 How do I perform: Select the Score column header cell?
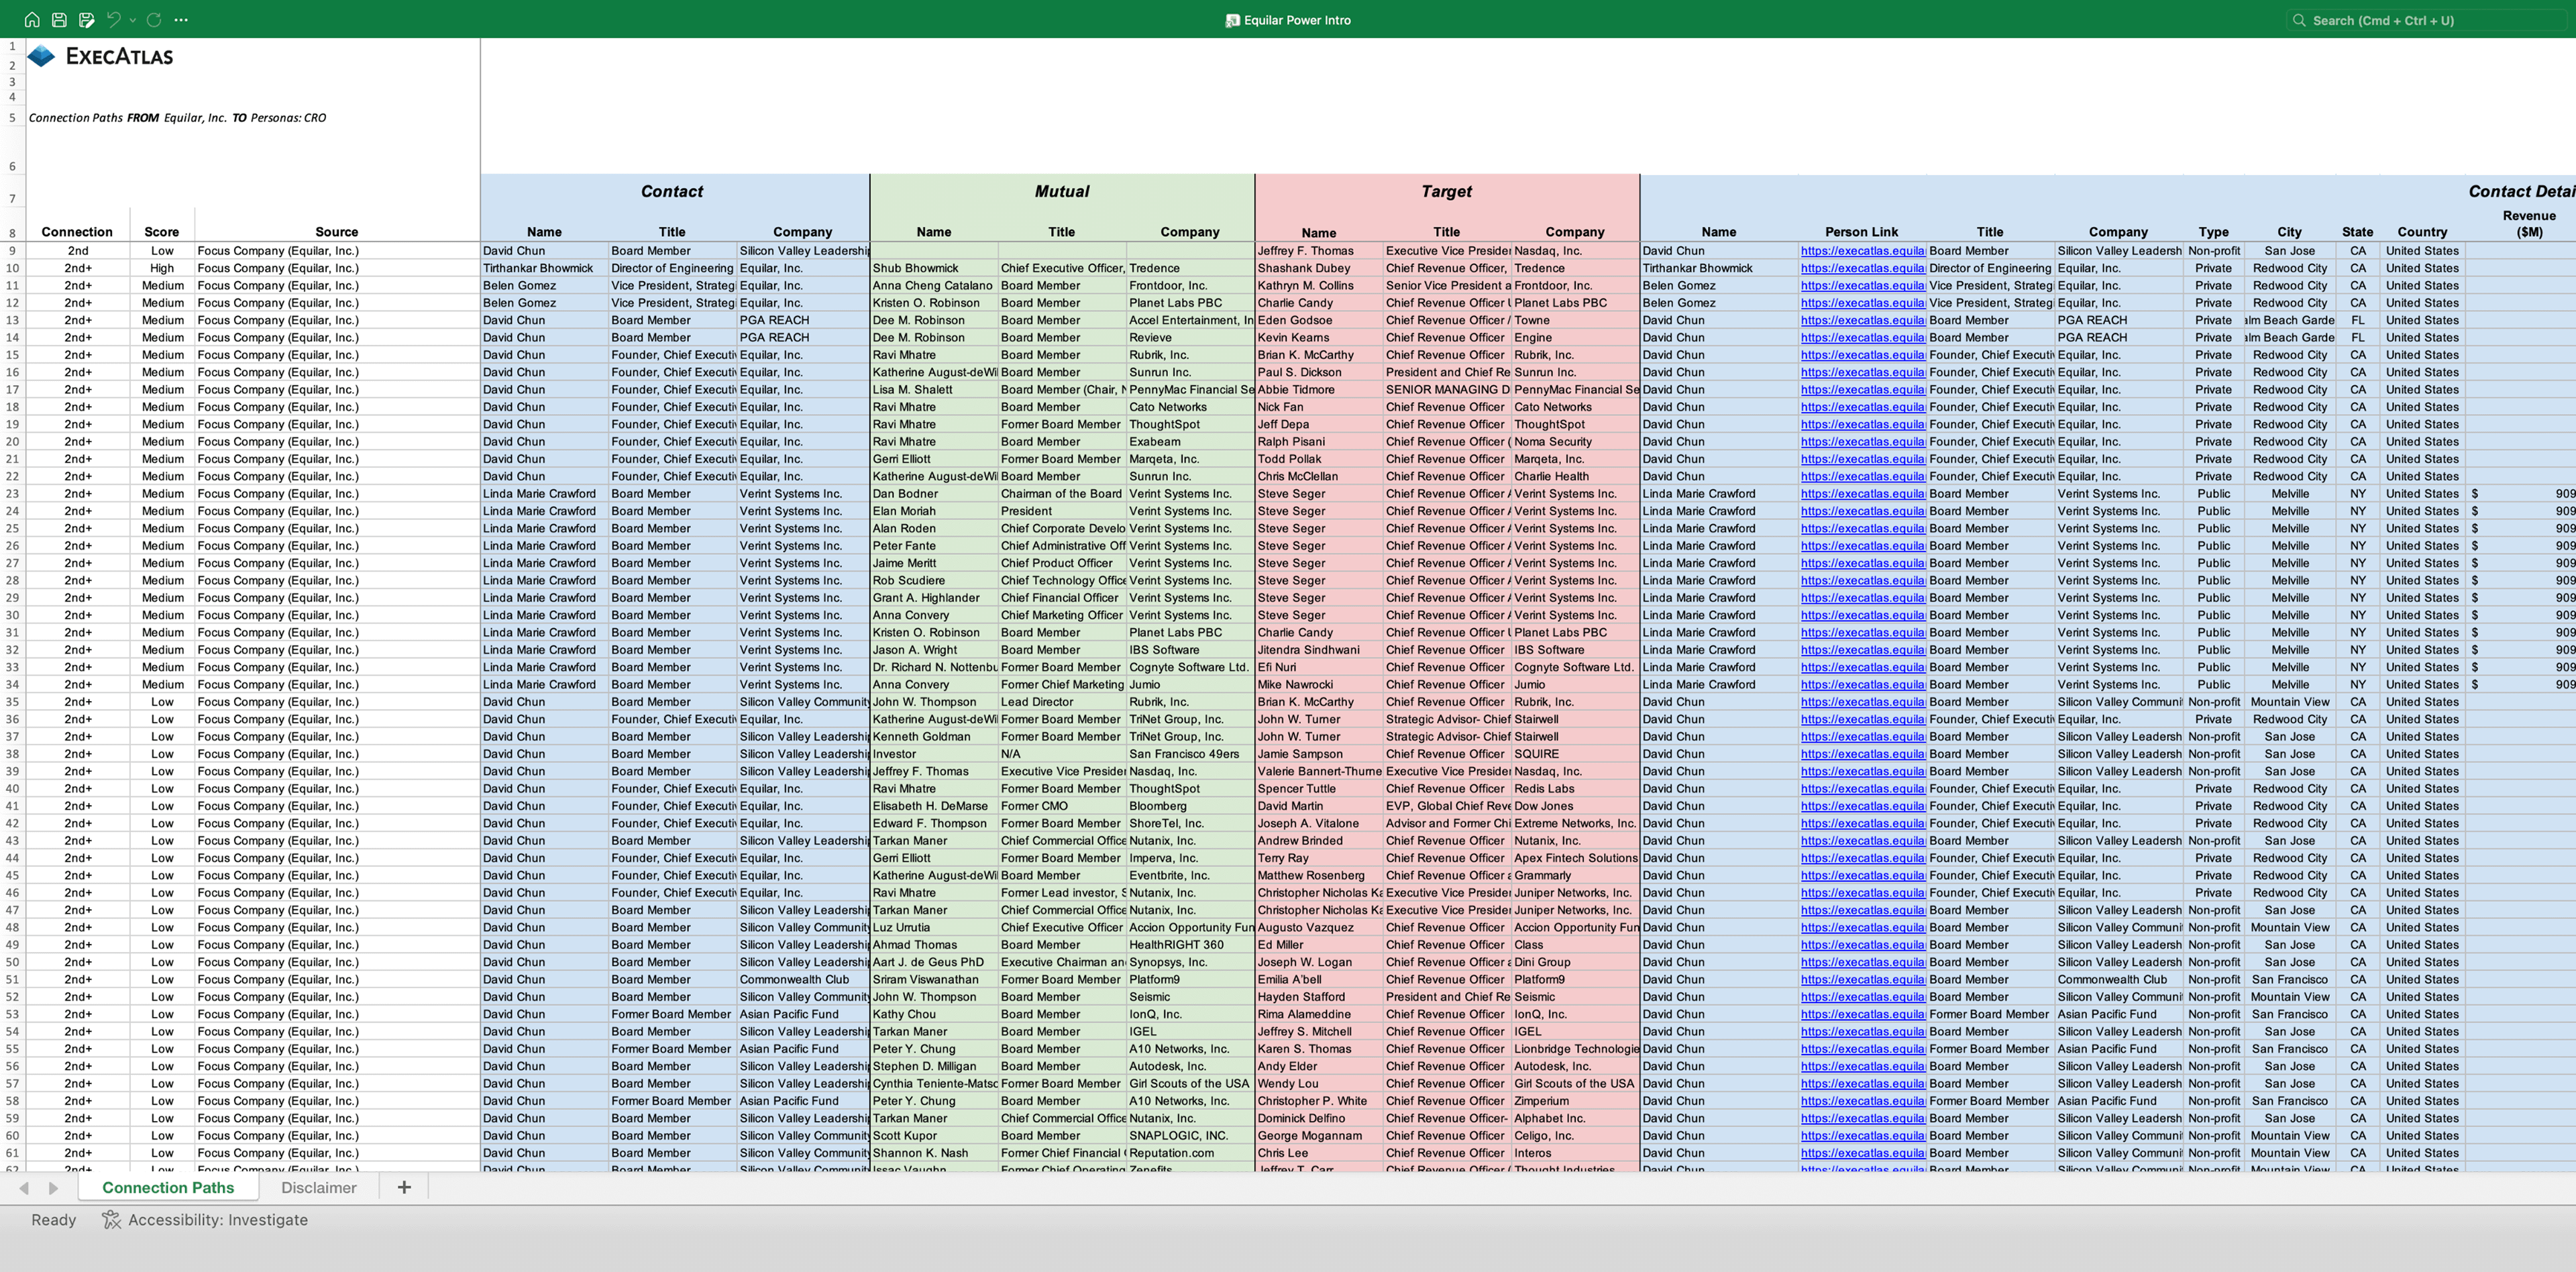point(161,231)
